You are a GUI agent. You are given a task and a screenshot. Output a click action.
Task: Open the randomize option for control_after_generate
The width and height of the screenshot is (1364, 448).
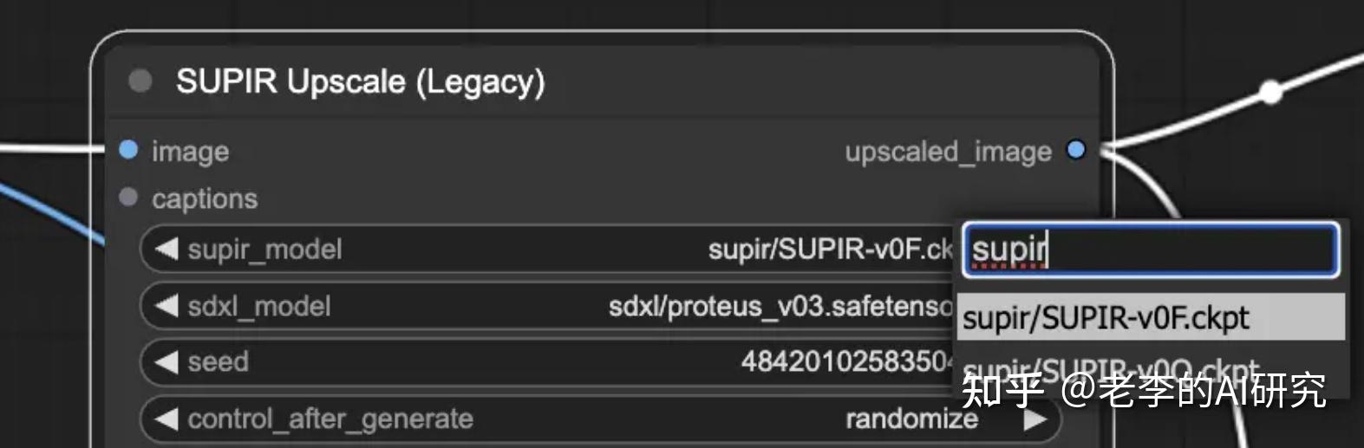910,419
